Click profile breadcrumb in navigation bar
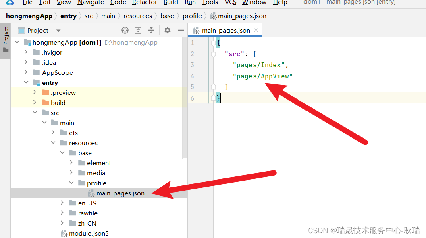Viewport: 426px width, 238px height. point(192,16)
